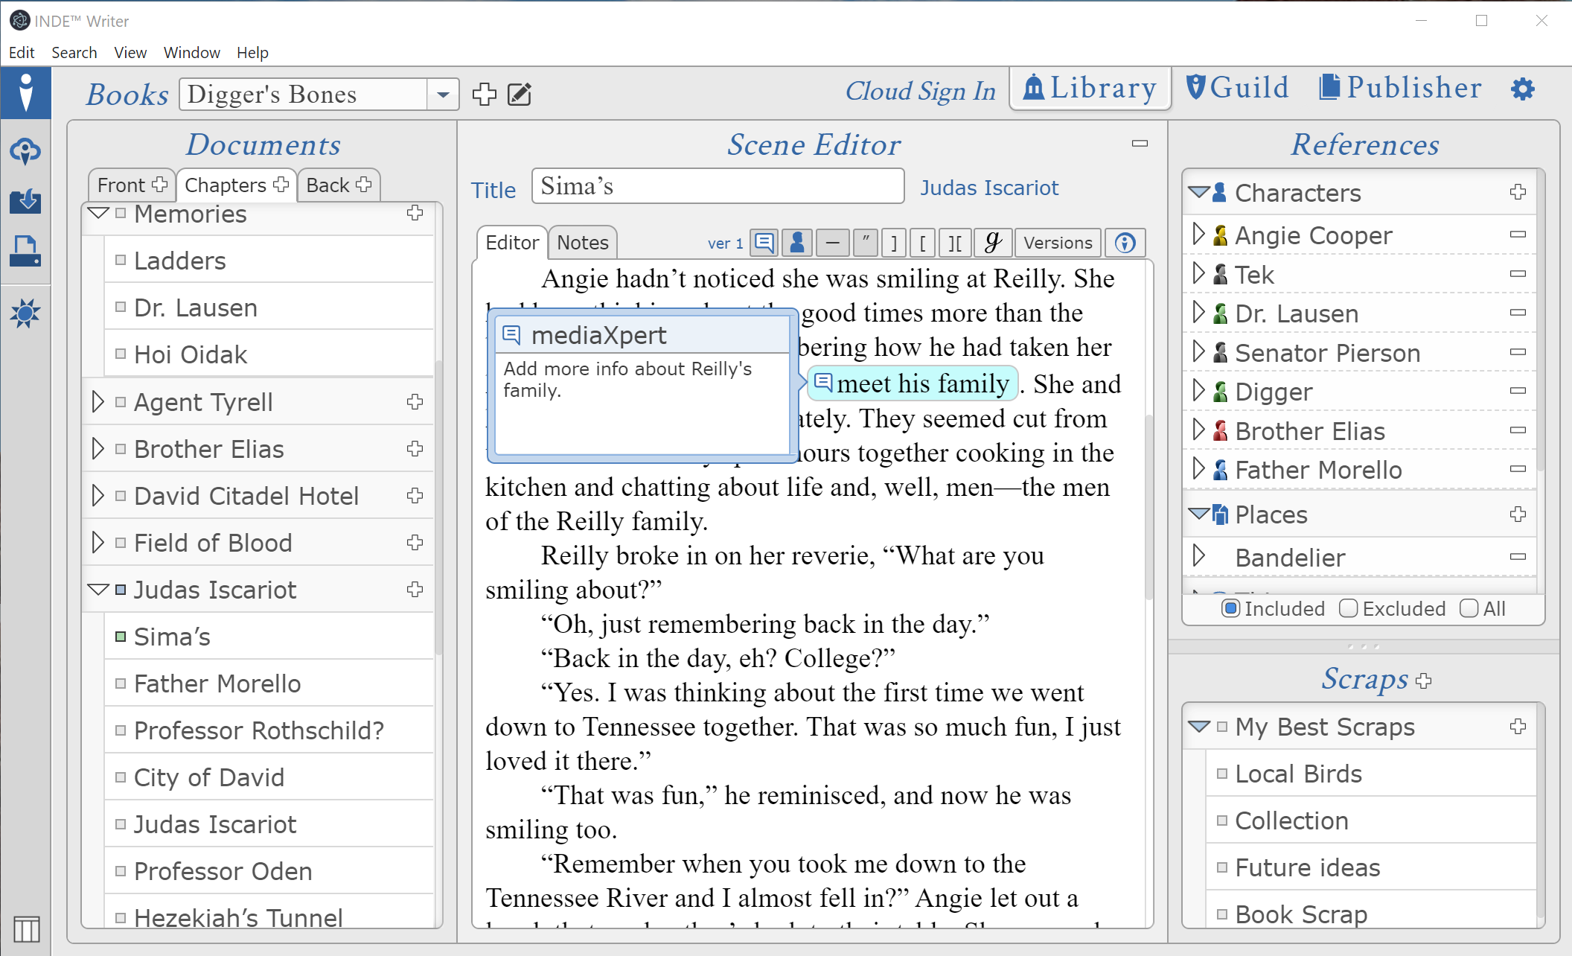Click the Versions button
The width and height of the screenshot is (1572, 956).
(x=1057, y=243)
